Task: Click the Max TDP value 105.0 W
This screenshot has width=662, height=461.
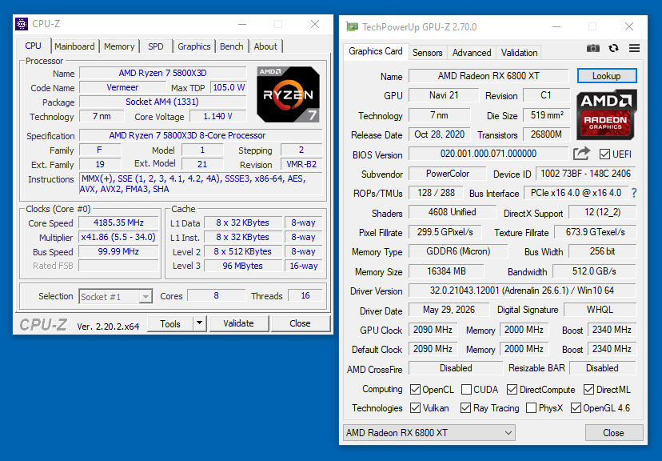Action: point(229,87)
